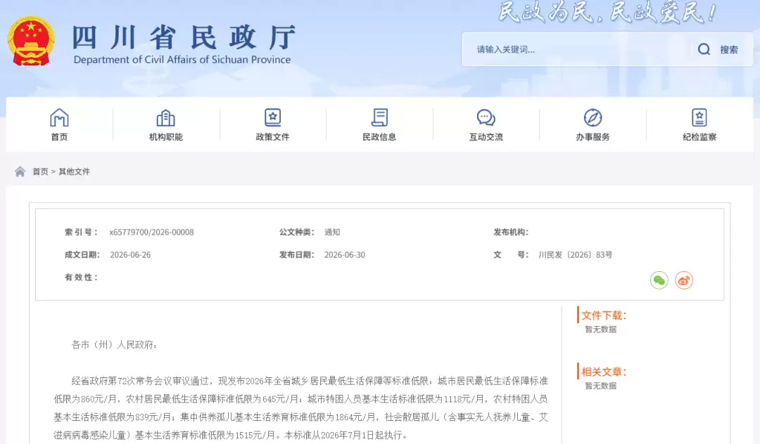The width and height of the screenshot is (760, 444).
Task: Focus the keyword search input field
Action: tap(577, 49)
